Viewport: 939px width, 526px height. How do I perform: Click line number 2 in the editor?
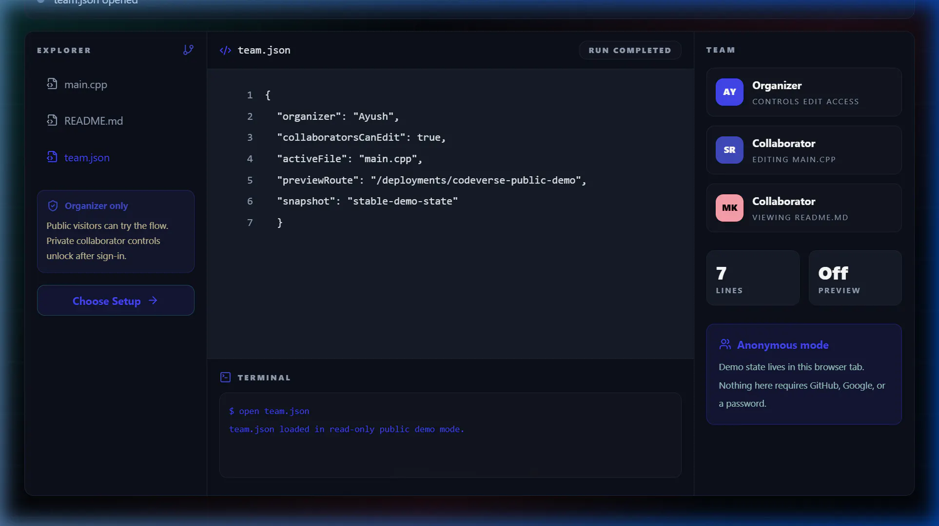pyautogui.click(x=250, y=116)
